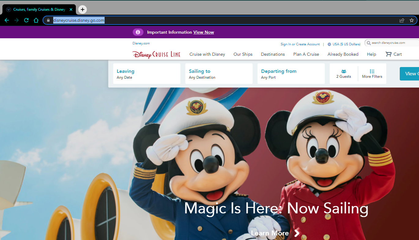Open the 2 Guests selector
This screenshot has height=240, width=419.
(x=344, y=73)
